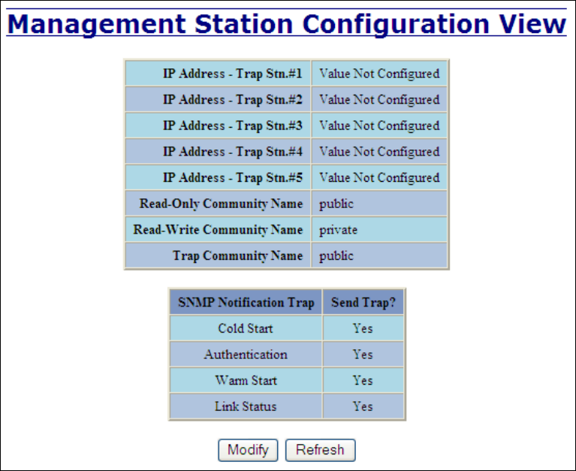Click Trap Stn.#1 'Value Not Configured' cell
This screenshot has height=471, width=576.
click(x=379, y=74)
